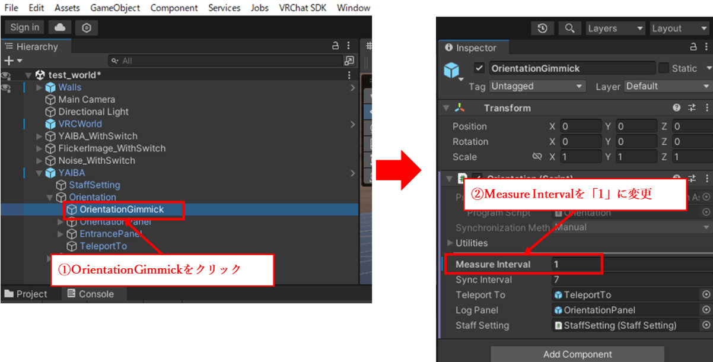Click the cloud services icon
This screenshot has height=362, width=713.
(x=60, y=27)
